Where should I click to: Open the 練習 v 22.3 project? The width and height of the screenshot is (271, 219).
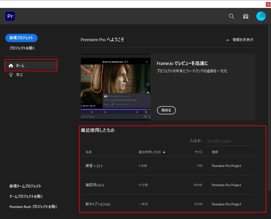coord(94,166)
